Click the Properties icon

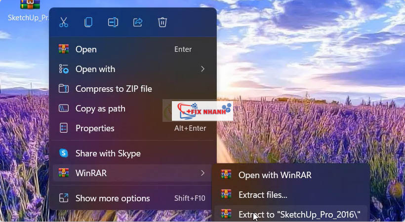pos(64,128)
